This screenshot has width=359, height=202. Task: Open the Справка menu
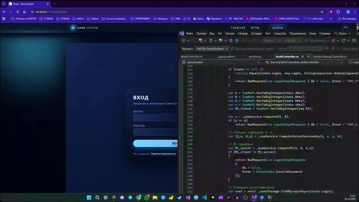tap(325, 34)
